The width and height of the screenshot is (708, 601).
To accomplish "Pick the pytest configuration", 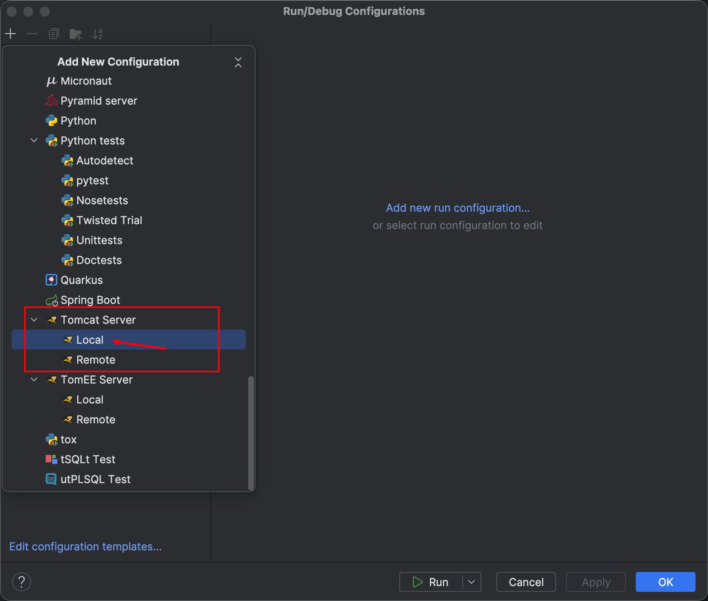I will (x=129, y=181).
